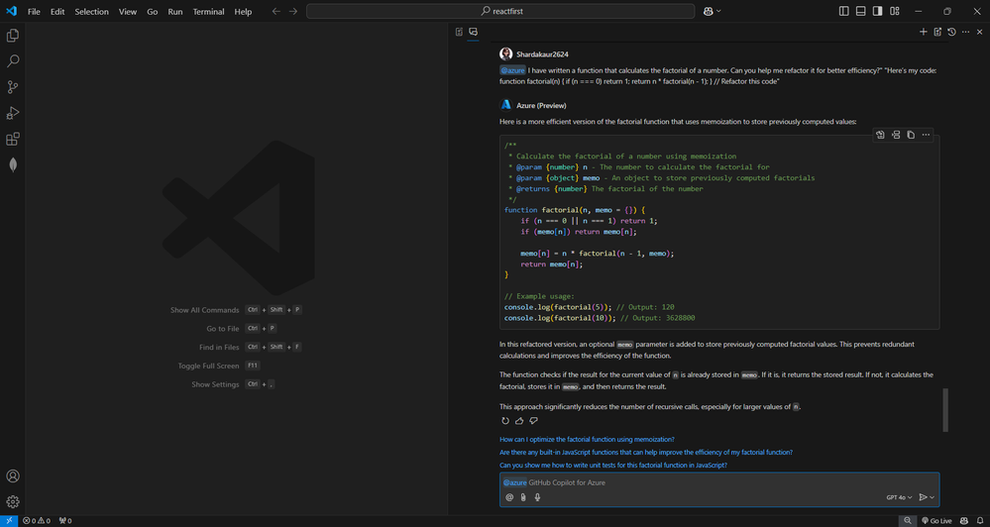Open the View menu
The width and height of the screenshot is (990, 527).
[x=128, y=11]
